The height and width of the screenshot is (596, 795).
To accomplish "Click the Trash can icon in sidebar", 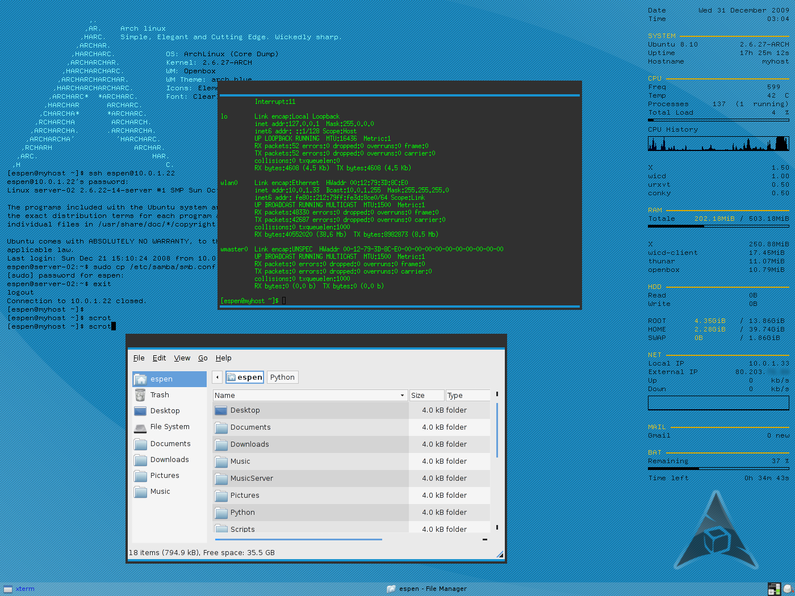I will (x=140, y=395).
